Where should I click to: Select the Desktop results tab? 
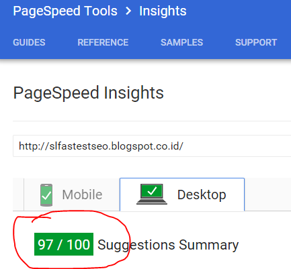(x=182, y=195)
